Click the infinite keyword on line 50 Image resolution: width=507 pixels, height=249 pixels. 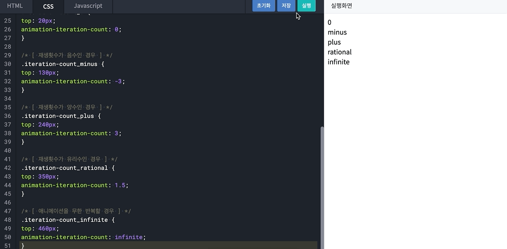[x=129, y=237]
